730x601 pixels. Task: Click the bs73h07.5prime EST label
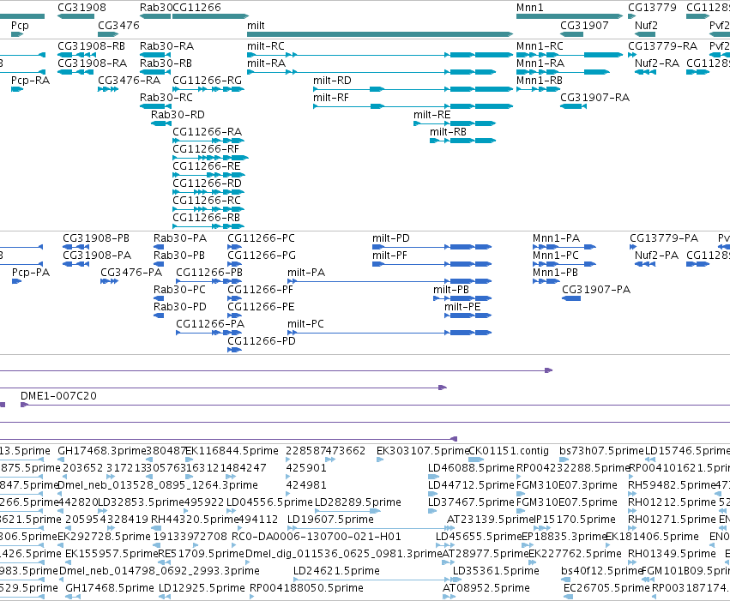(x=601, y=451)
